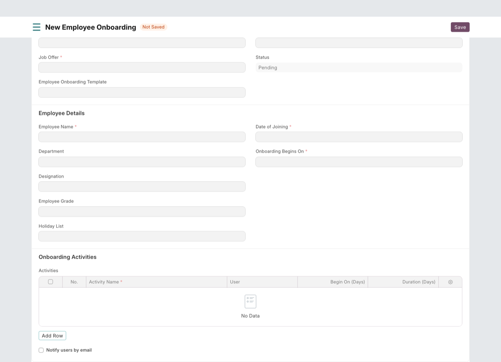501x362 pixels.
Task: Click the Onboarding Activities section heading
Action: click(67, 257)
